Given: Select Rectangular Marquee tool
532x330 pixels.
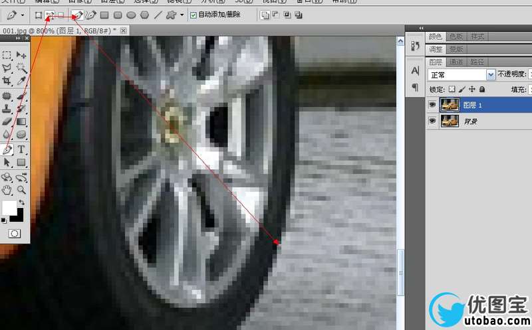Looking at the screenshot, I should pos(7,55).
